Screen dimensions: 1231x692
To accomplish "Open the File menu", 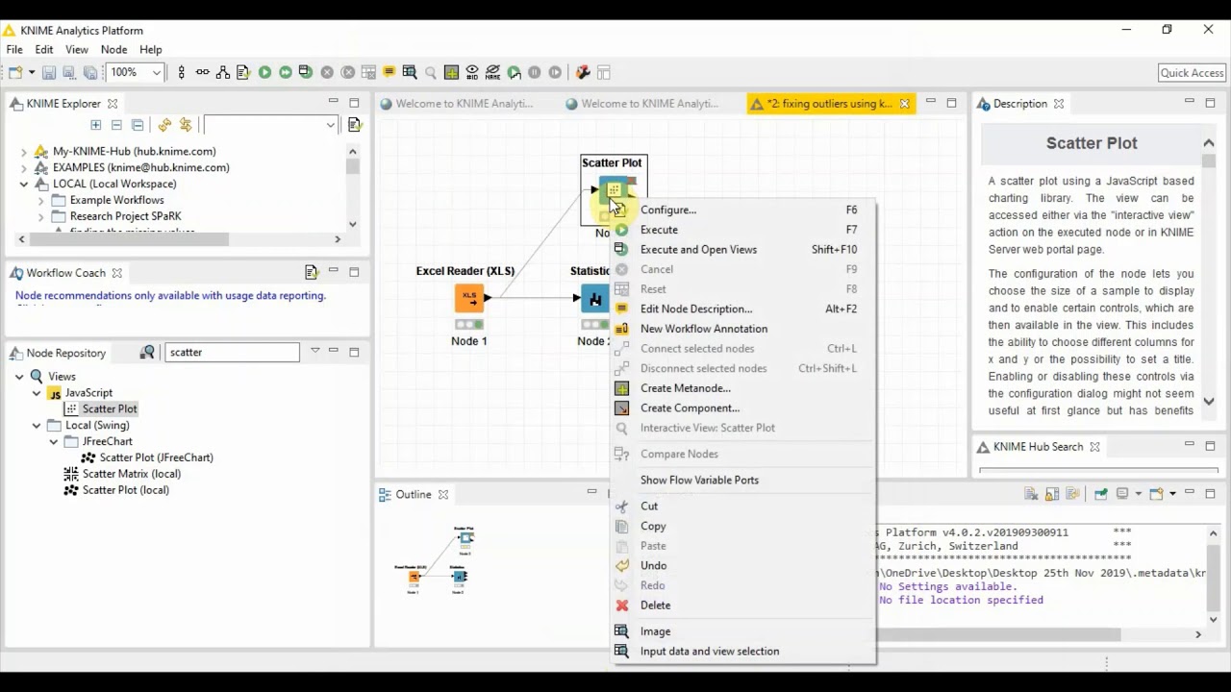I will pos(14,49).
